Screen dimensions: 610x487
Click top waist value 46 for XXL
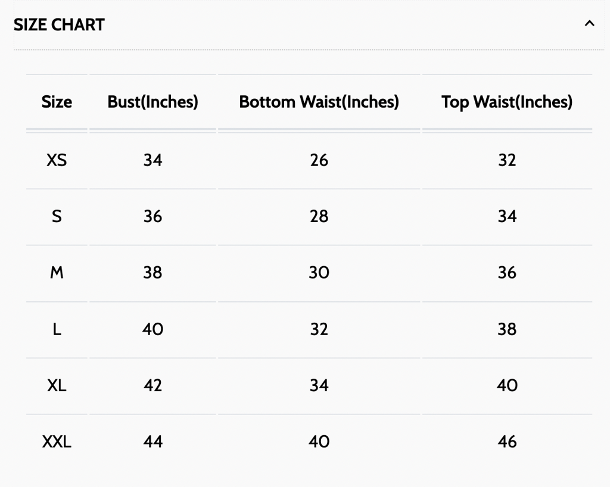click(507, 442)
